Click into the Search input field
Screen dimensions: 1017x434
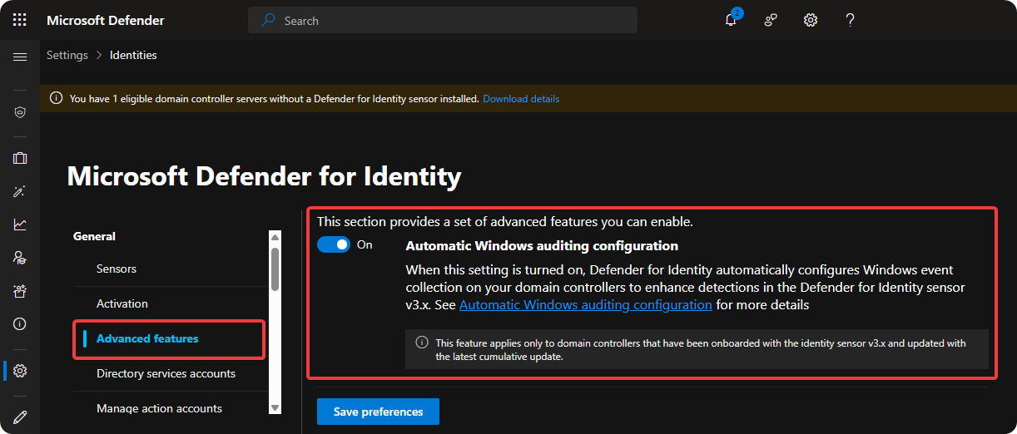[449, 20]
